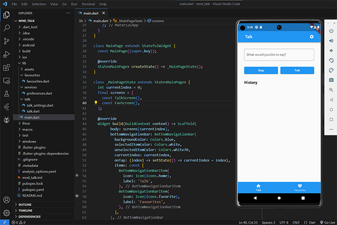
Task: Click the code action lightbulb icon
Action: point(96,103)
